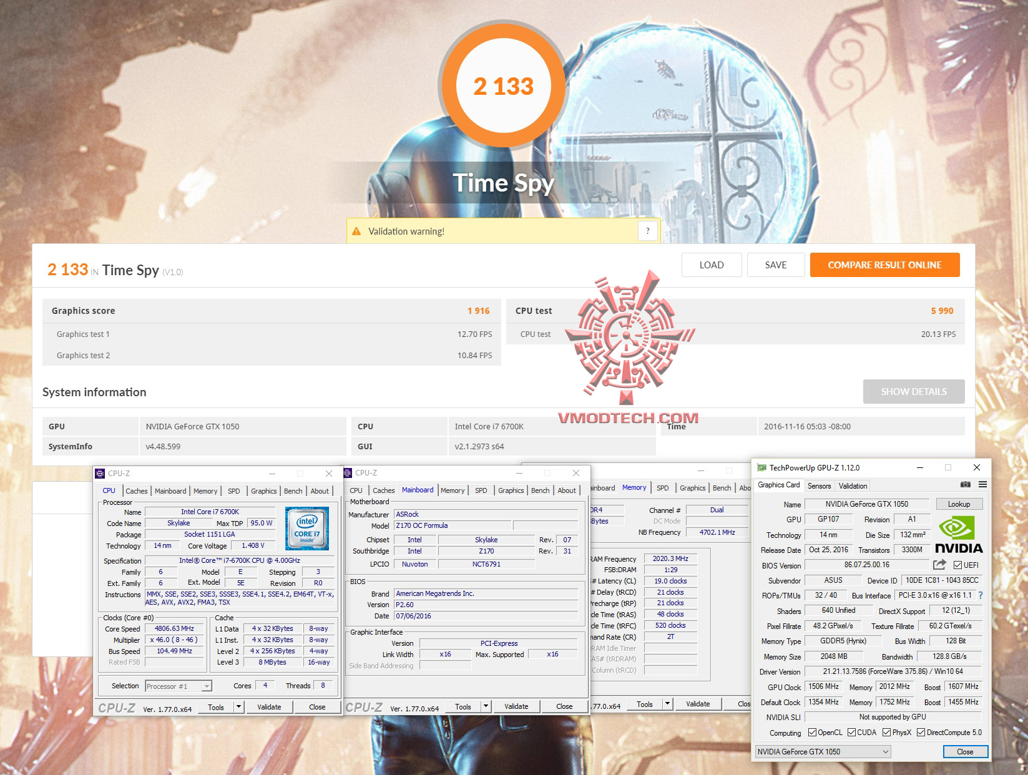The width and height of the screenshot is (1028, 775).
Task: Open the GPU-Z hamburger menu icon
Action: click(982, 485)
